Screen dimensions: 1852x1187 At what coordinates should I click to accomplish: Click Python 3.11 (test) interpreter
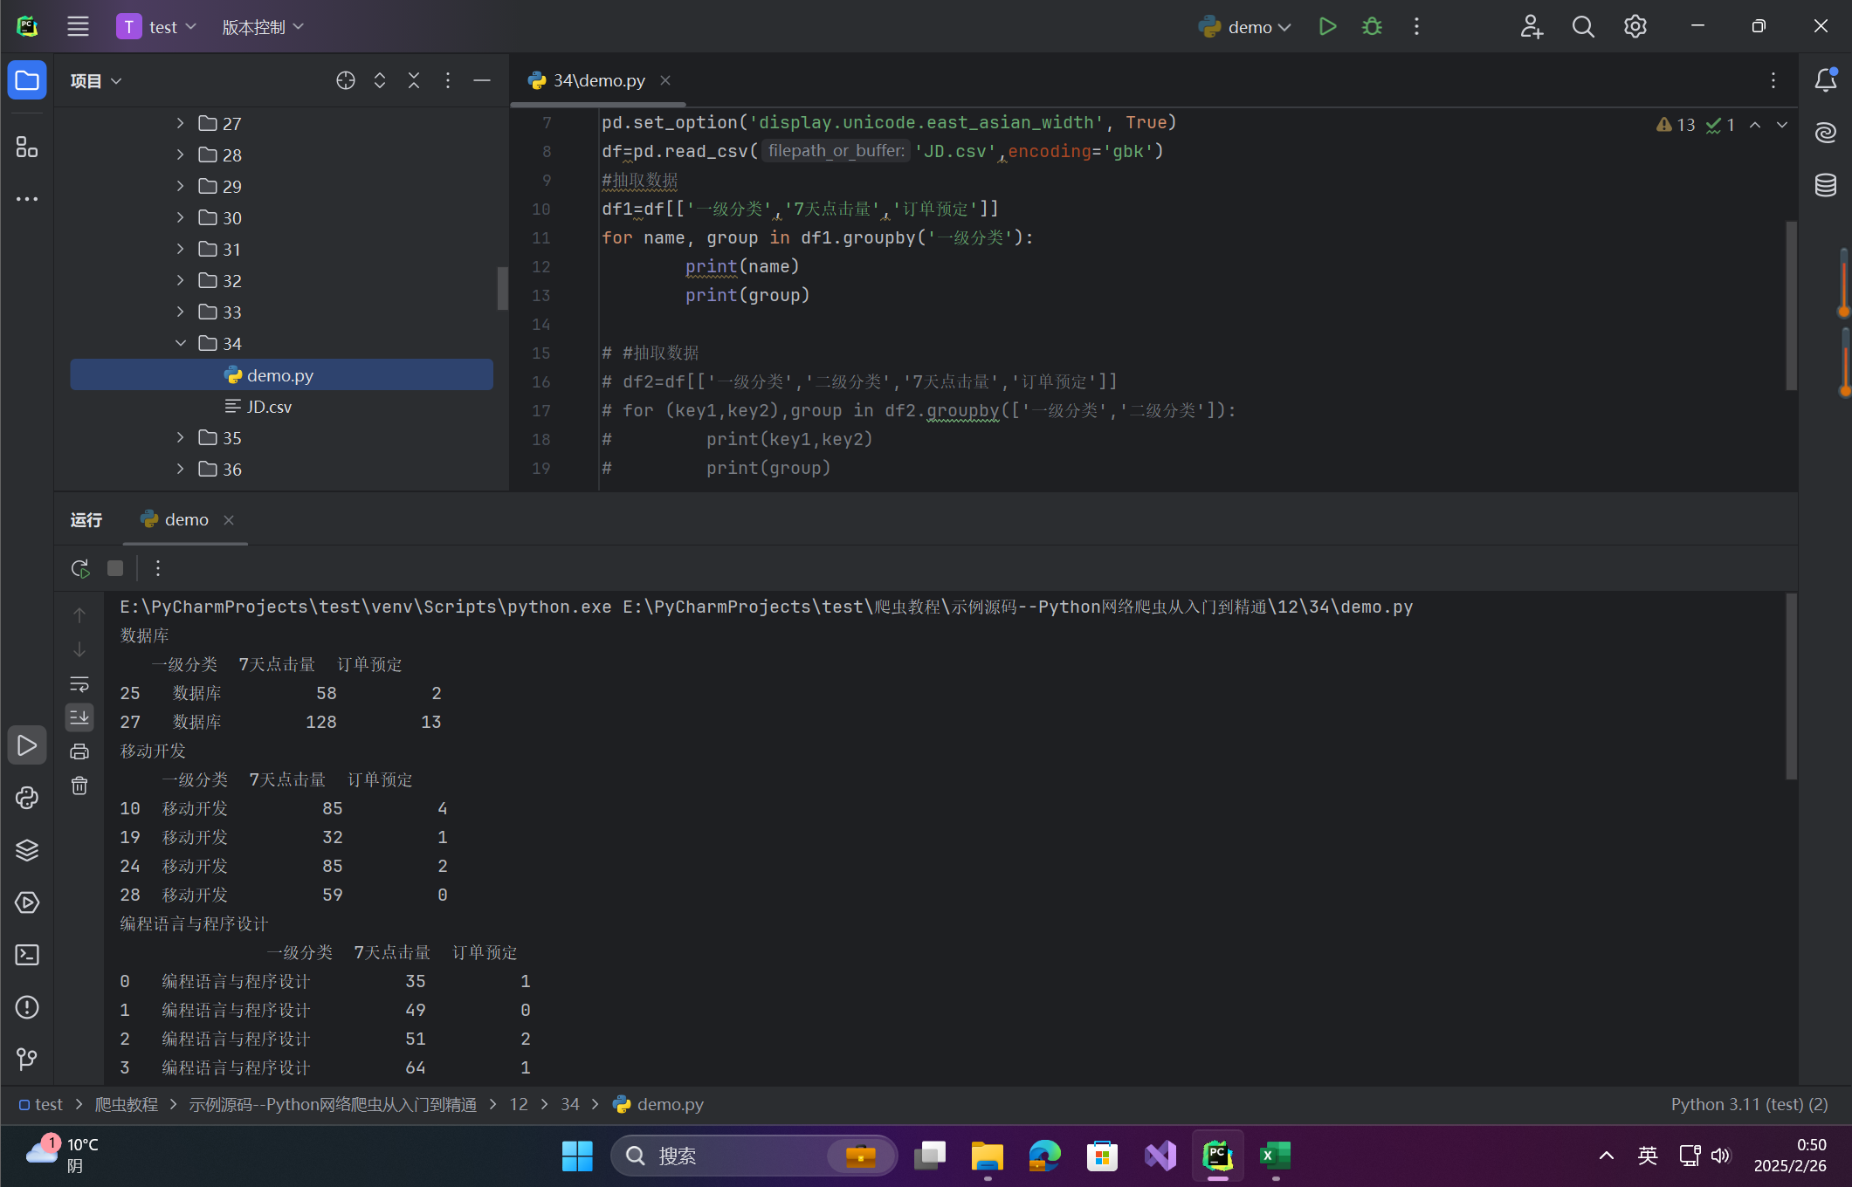coord(1749,1104)
